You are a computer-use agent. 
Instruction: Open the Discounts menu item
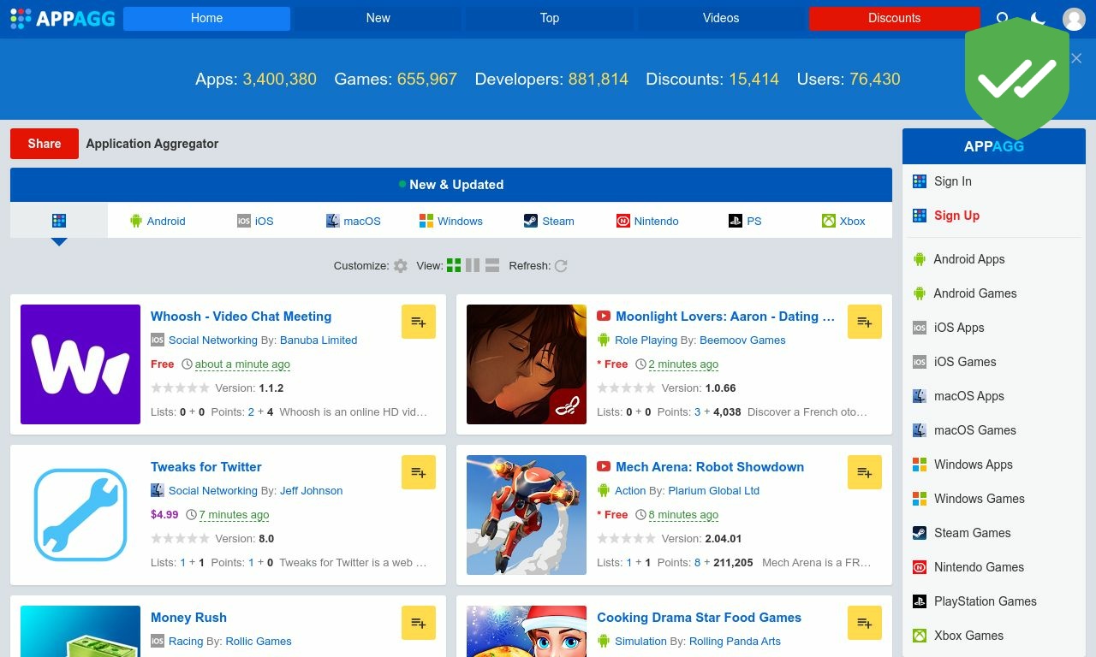coord(894,18)
